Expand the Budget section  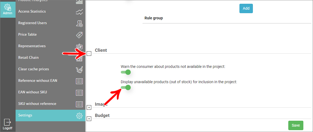point(89,119)
